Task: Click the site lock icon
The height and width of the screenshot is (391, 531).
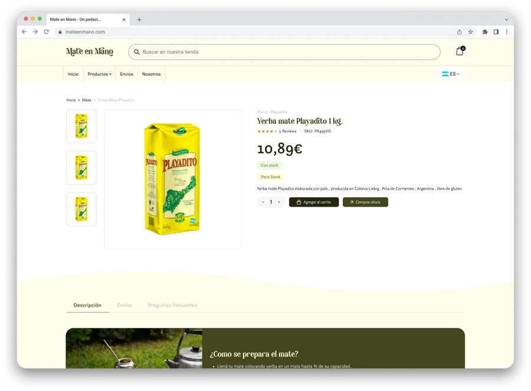Action: click(60, 32)
